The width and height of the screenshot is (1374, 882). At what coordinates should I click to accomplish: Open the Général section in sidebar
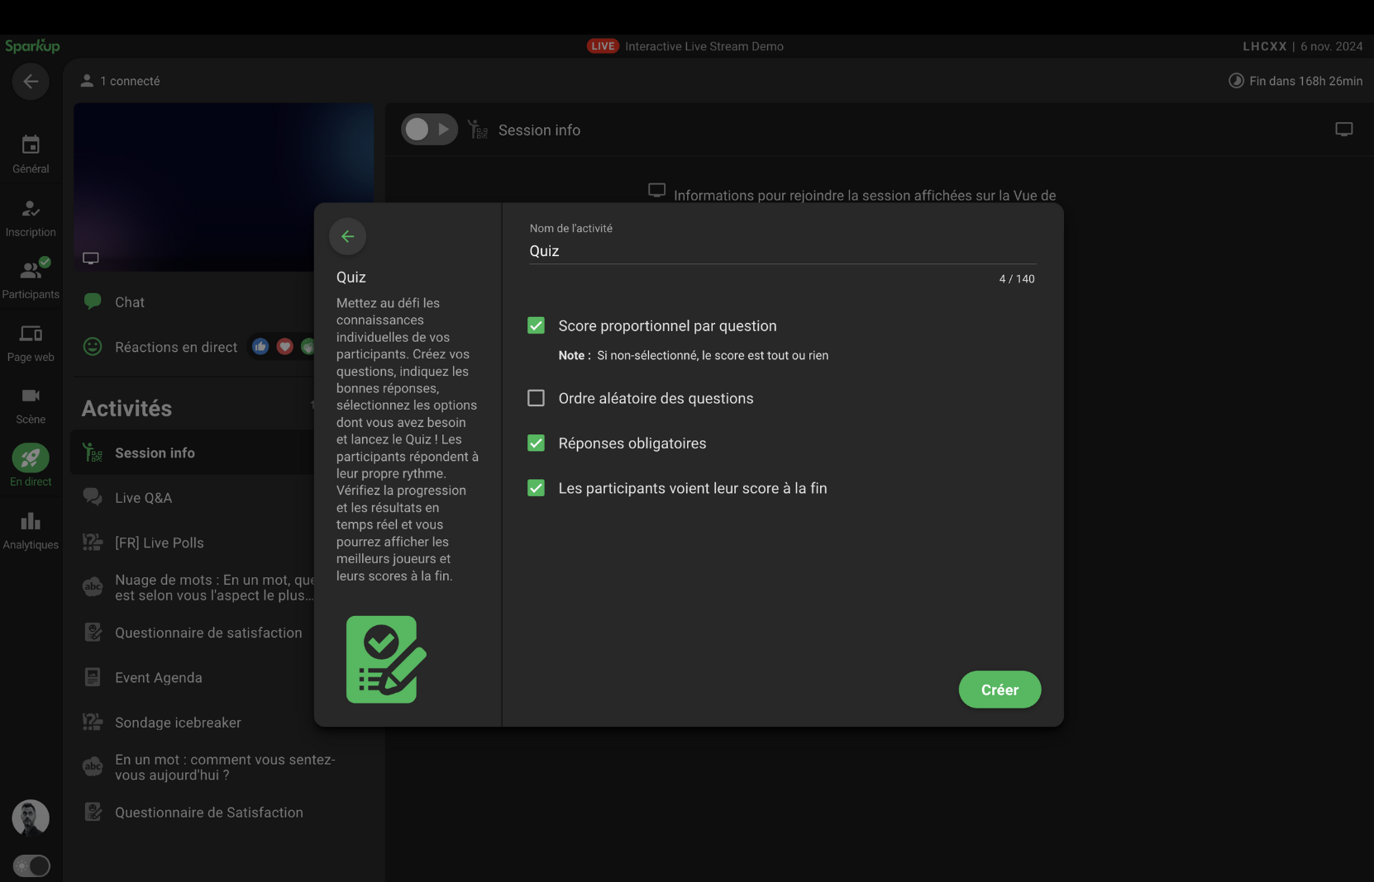tap(31, 153)
